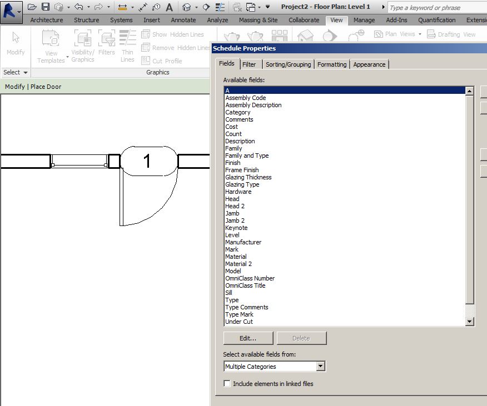Viewport: 487px width, 406px height.
Task: Select Family and Type in available fields
Action: click(x=247, y=156)
